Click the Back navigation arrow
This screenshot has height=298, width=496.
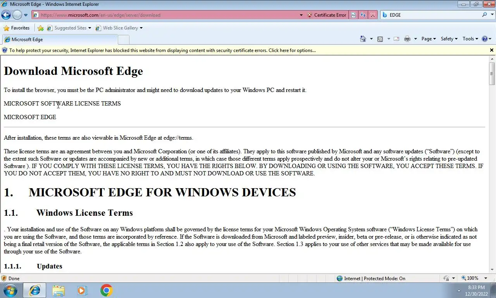pyautogui.click(x=6, y=15)
